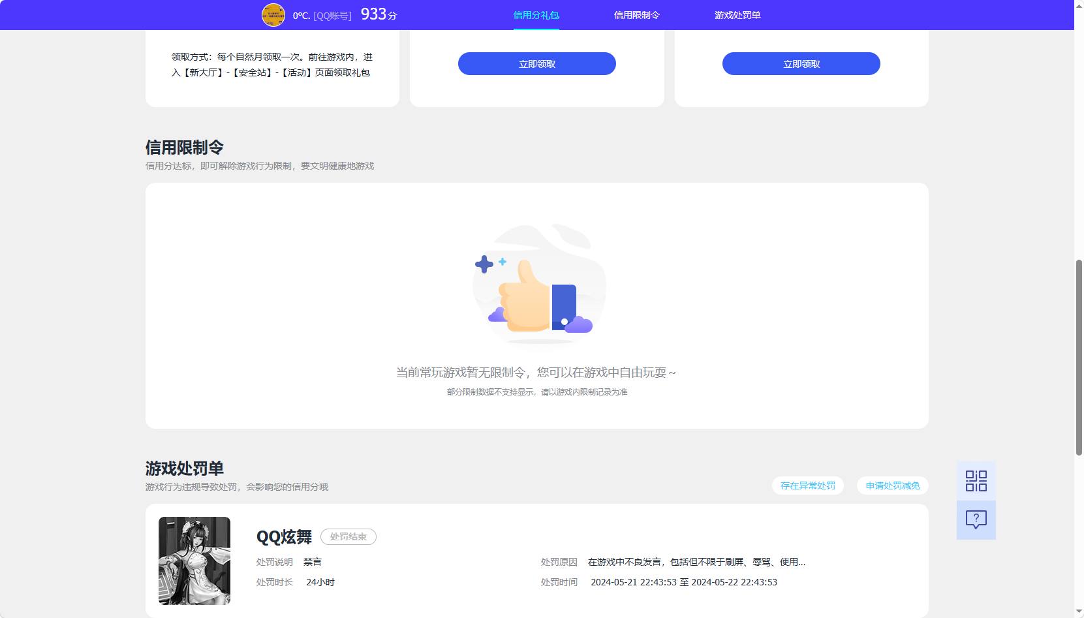Open the QQ炫舞 game thumbnail
This screenshot has width=1084, height=618.
coord(194,561)
